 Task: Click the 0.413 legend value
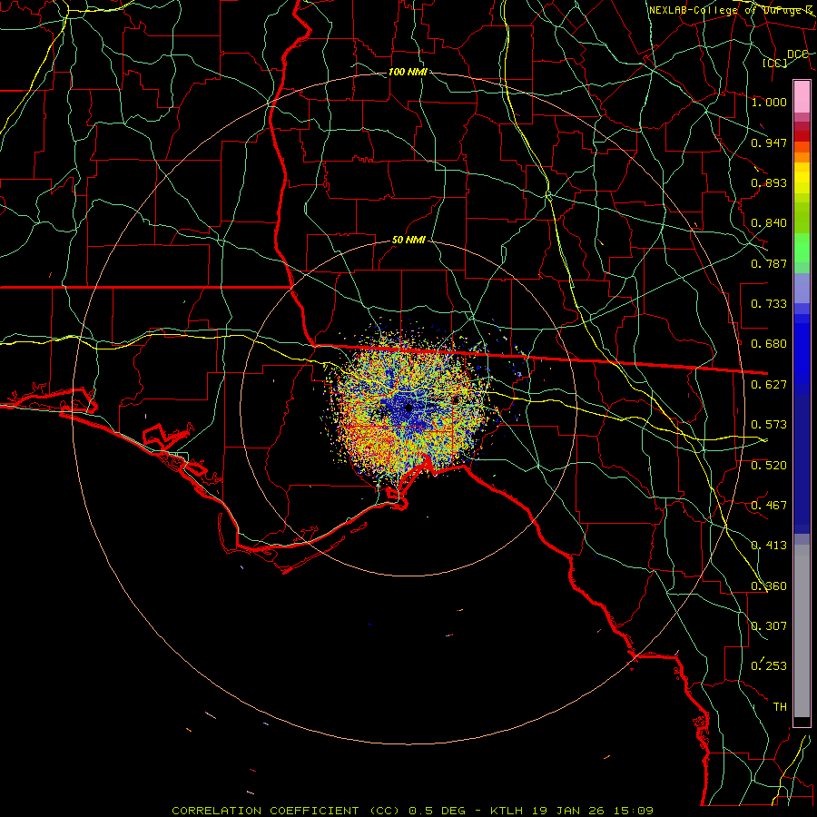(x=769, y=546)
